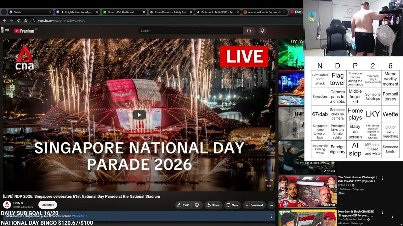Screen dimensions: 403x226
Task: Open CNA channel avatar
Action: tap(7, 205)
